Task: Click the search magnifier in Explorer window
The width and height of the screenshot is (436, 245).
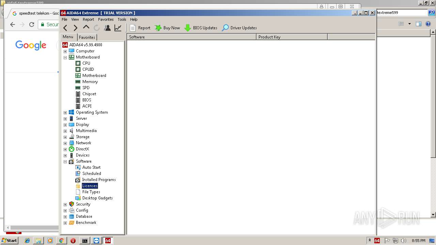Action: tap(431, 13)
